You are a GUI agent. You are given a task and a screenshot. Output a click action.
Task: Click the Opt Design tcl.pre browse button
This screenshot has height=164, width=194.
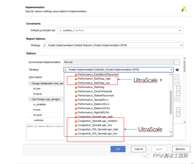coord(178,110)
